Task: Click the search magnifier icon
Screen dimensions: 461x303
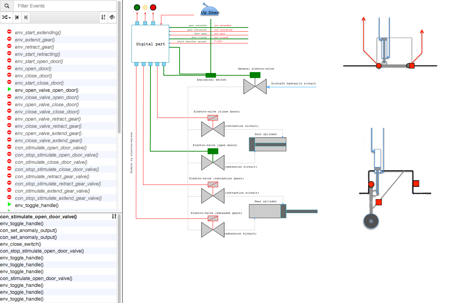Action: tap(7, 6)
